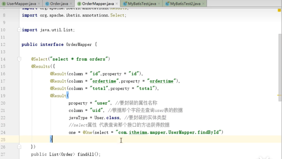The image size is (282, 159).
Task: Click User.class in the javaType line
Action: point(107,118)
